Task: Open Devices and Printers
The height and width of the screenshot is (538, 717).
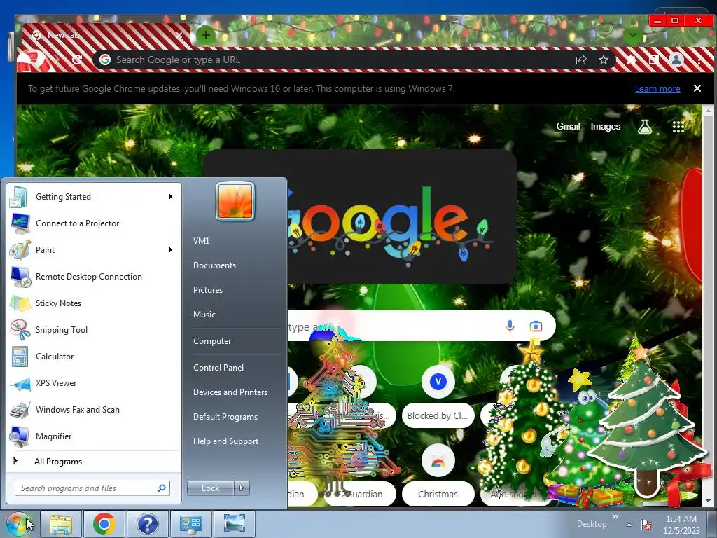Action: click(x=230, y=392)
